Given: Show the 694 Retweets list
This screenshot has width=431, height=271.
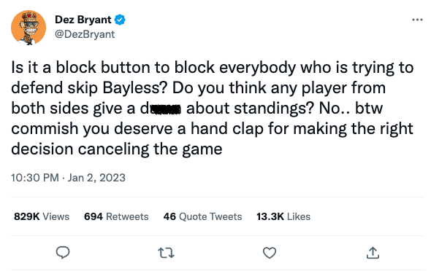Looking at the screenshot, I should click(x=116, y=216).
